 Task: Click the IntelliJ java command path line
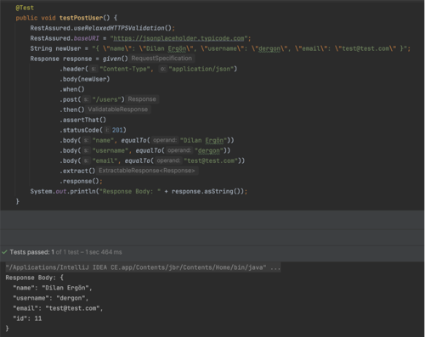click(143, 267)
